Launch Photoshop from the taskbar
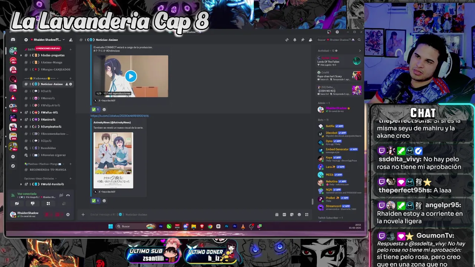 pyautogui.click(x=227, y=226)
